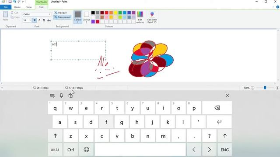280x157 pixels.
Task: Collapse the ribbon with the chevron
Action: coord(273,7)
